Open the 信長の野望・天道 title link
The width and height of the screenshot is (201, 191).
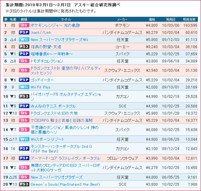click(46, 47)
